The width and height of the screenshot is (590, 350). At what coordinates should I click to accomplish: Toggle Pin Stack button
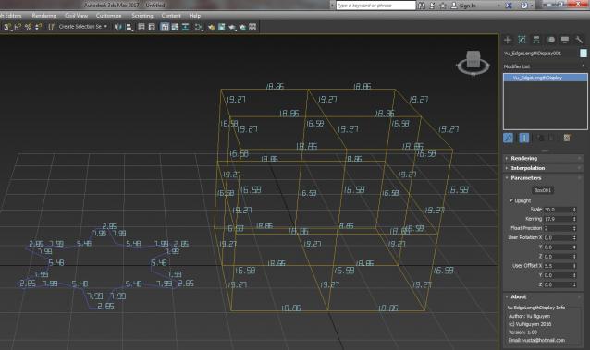click(x=508, y=138)
